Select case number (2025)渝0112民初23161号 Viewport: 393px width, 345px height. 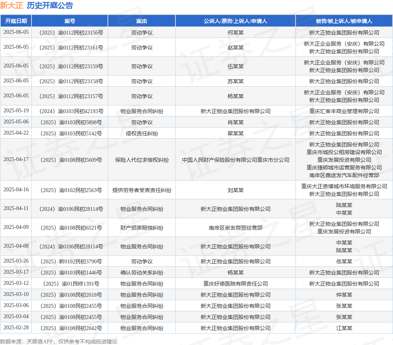71,48
